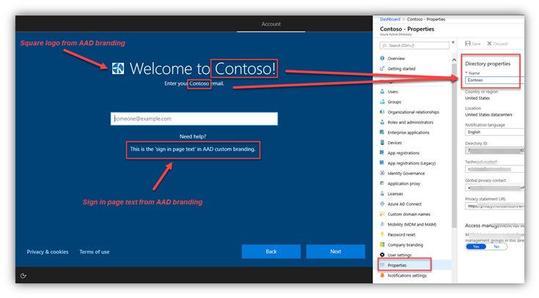539x298 pixels.
Task: Click the Ease of Access icon
Action: pos(23,276)
